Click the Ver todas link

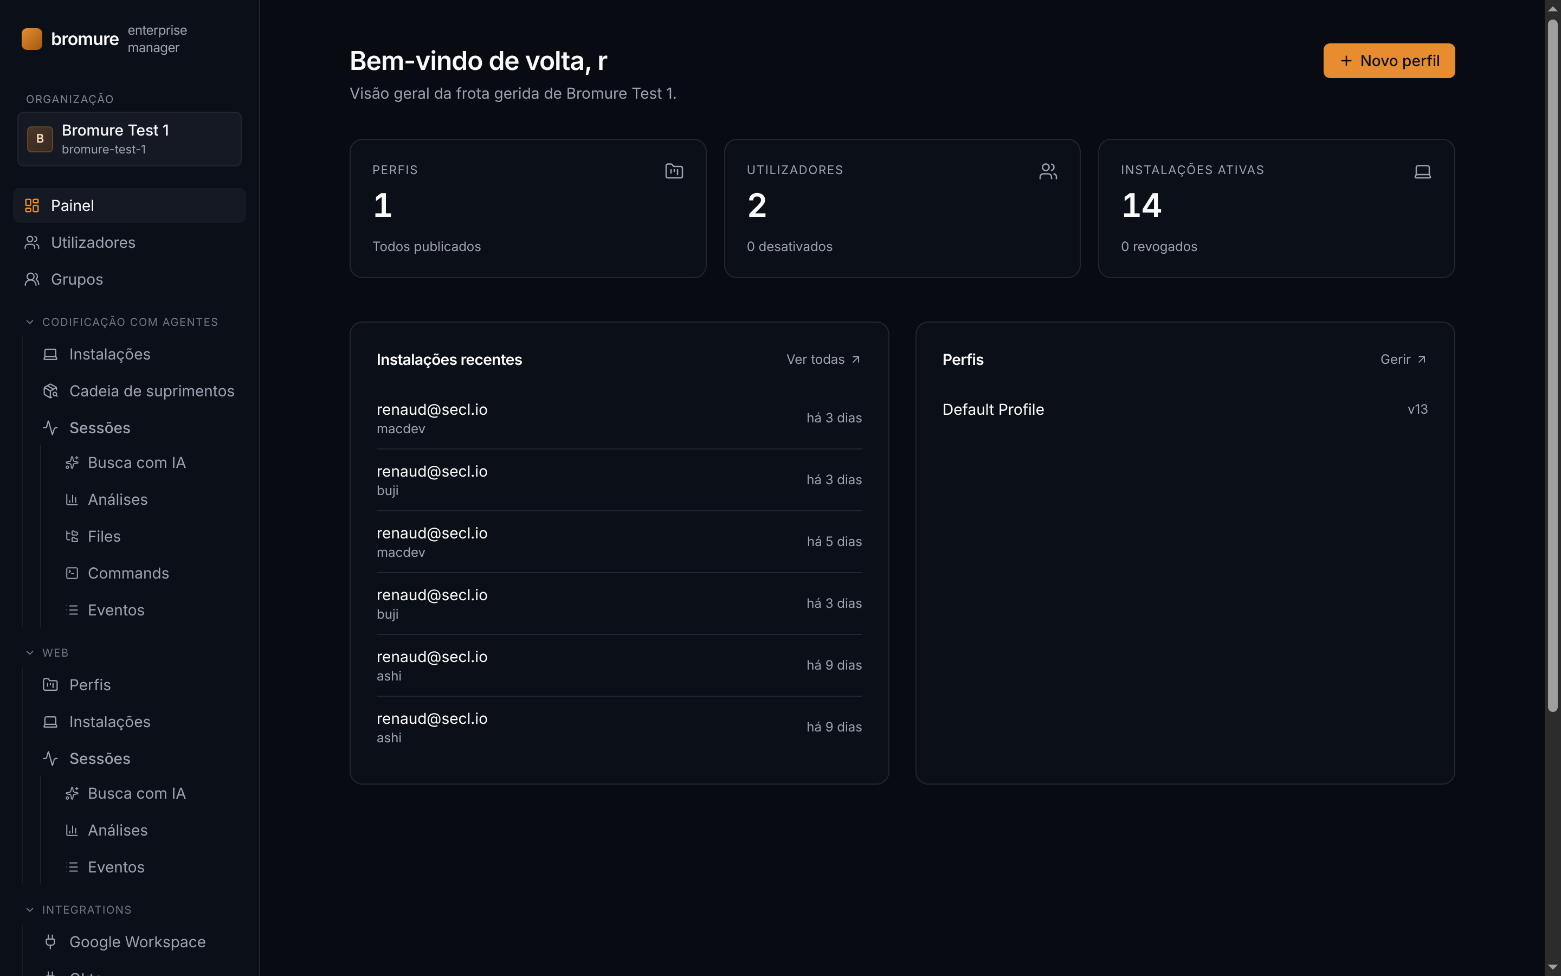tap(824, 359)
